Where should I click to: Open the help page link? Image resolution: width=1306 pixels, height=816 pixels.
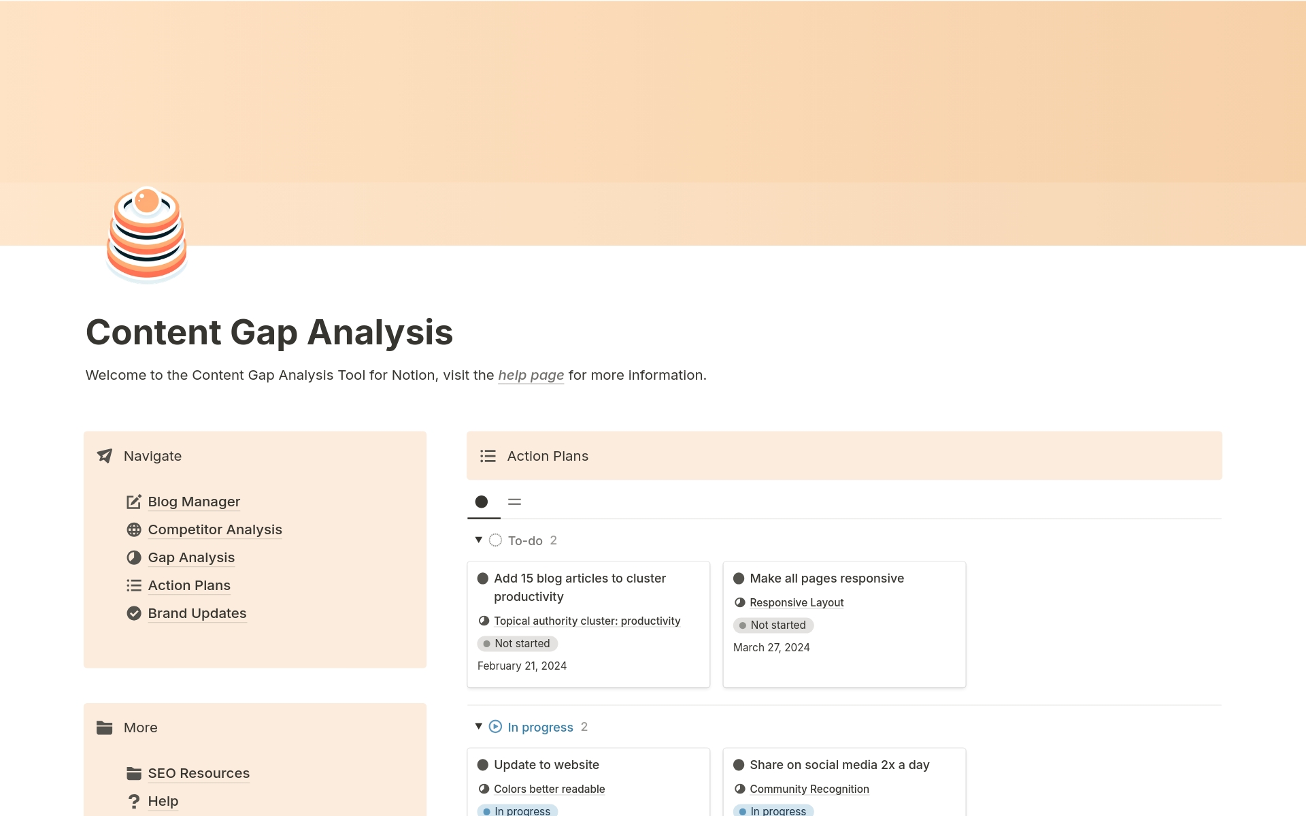(x=531, y=375)
